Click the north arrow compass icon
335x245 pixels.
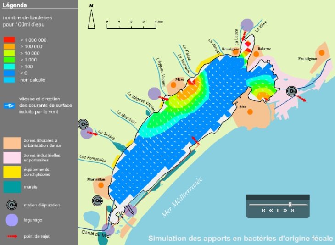91,17
